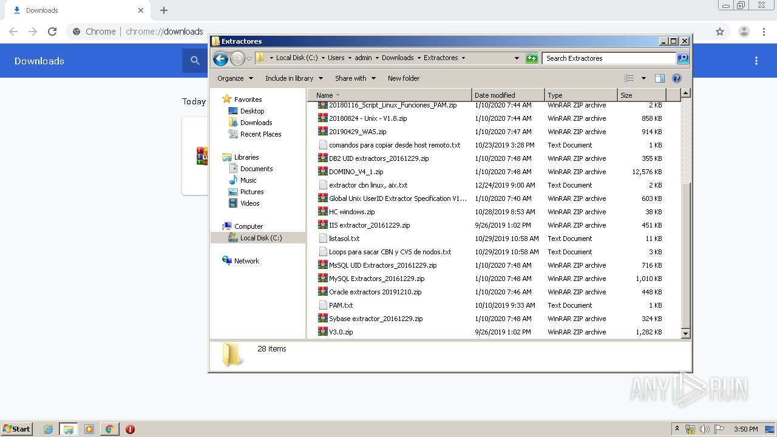Open Internet Explorer from taskbar
The image size is (777, 437).
(x=48, y=429)
